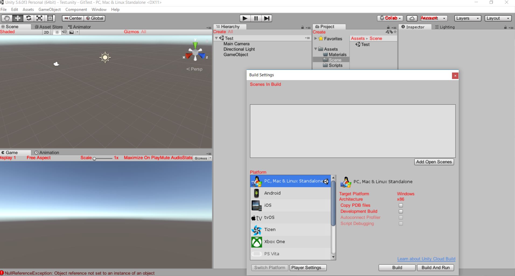Select the iOS platform
Image resolution: width=515 pixels, height=276 pixels.
pos(290,205)
